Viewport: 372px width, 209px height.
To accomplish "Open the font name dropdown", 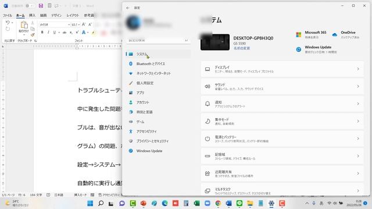I will pos(69,24).
